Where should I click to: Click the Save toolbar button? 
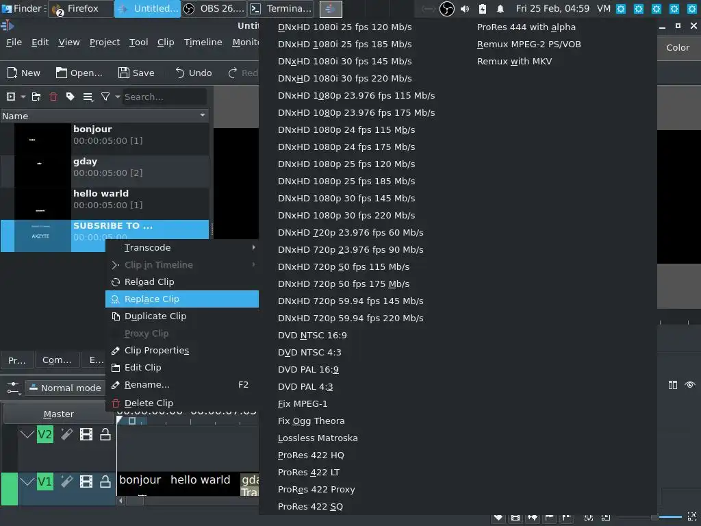(x=136, y=73)
